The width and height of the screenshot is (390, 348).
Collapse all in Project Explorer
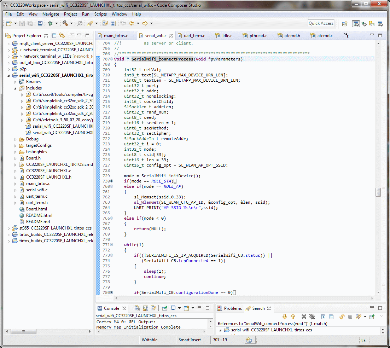click(x=54, y=35)
